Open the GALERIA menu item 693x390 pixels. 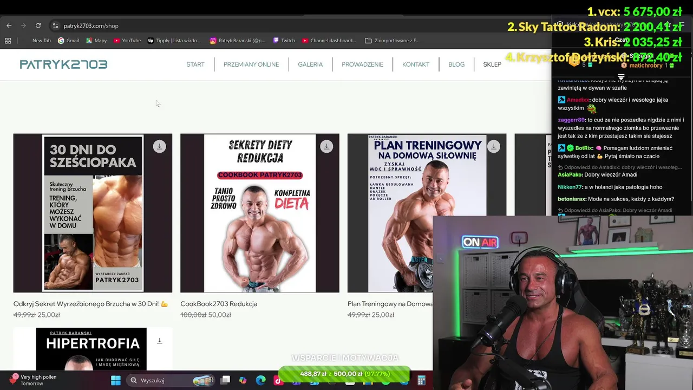(310, 64)
